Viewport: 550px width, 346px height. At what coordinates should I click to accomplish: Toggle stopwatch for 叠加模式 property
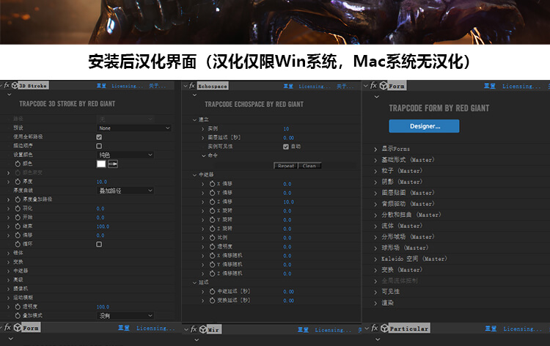click(x=18, y=315)
